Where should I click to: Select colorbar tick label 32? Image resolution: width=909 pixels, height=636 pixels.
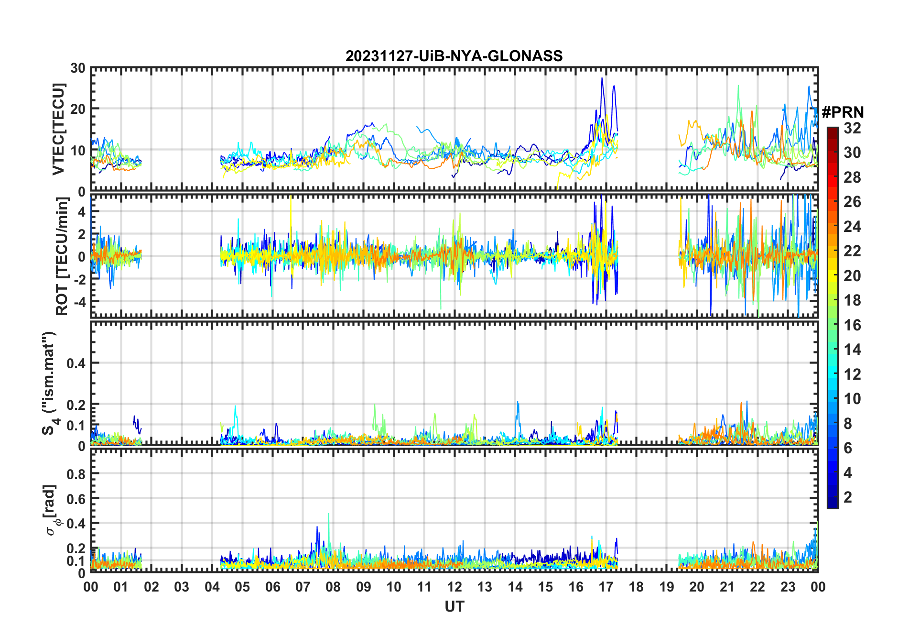pos(852,128)
